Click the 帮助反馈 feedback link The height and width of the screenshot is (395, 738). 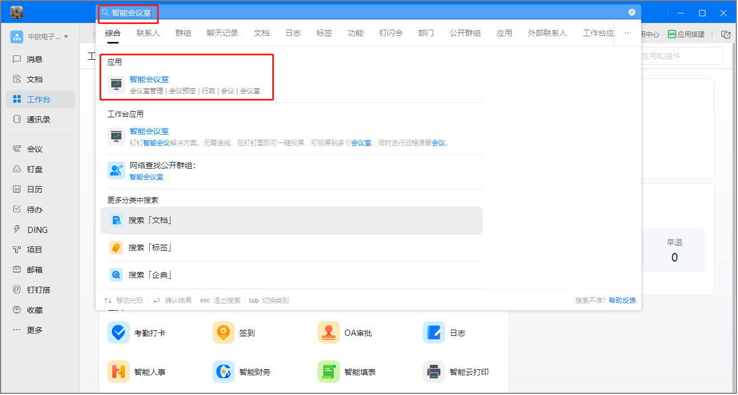click(622, 301)
